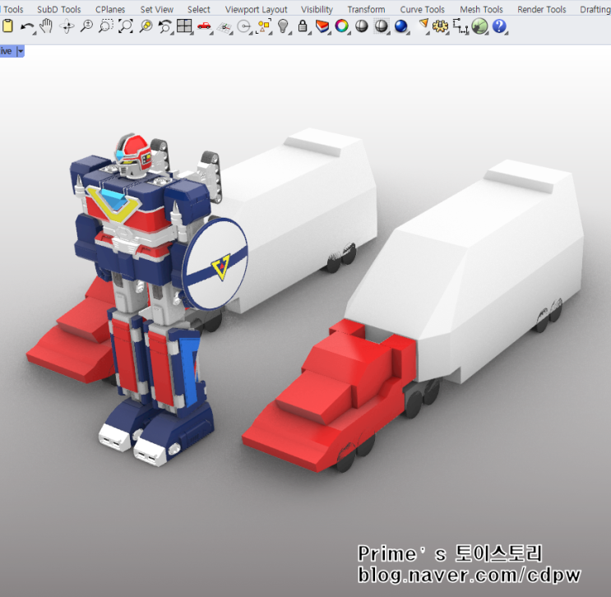Click the blue Render sphere icon

click(401, 26)
